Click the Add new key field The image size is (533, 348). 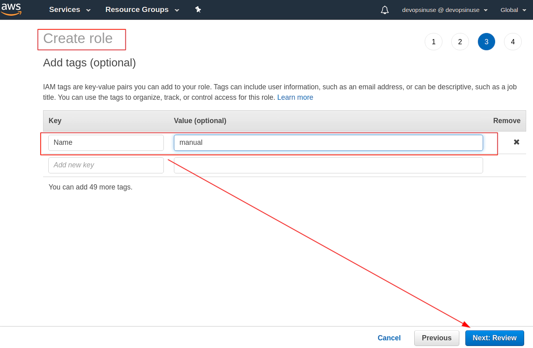(106, 165)
